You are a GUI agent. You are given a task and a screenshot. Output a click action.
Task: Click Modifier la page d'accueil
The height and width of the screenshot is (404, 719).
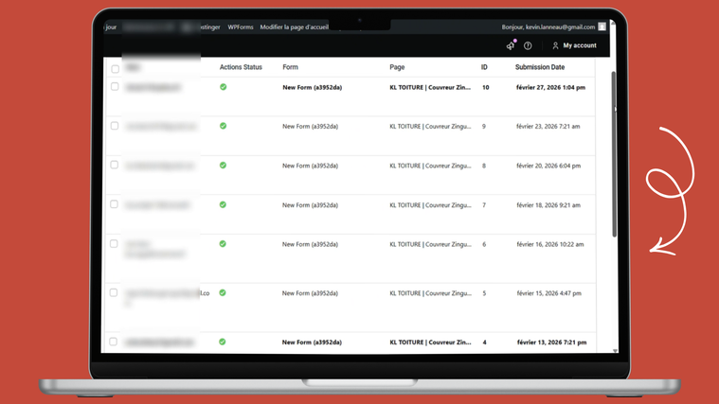295,27
